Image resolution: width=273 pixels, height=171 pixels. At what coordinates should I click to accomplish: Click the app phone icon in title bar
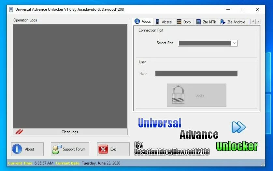pos(11,9)
